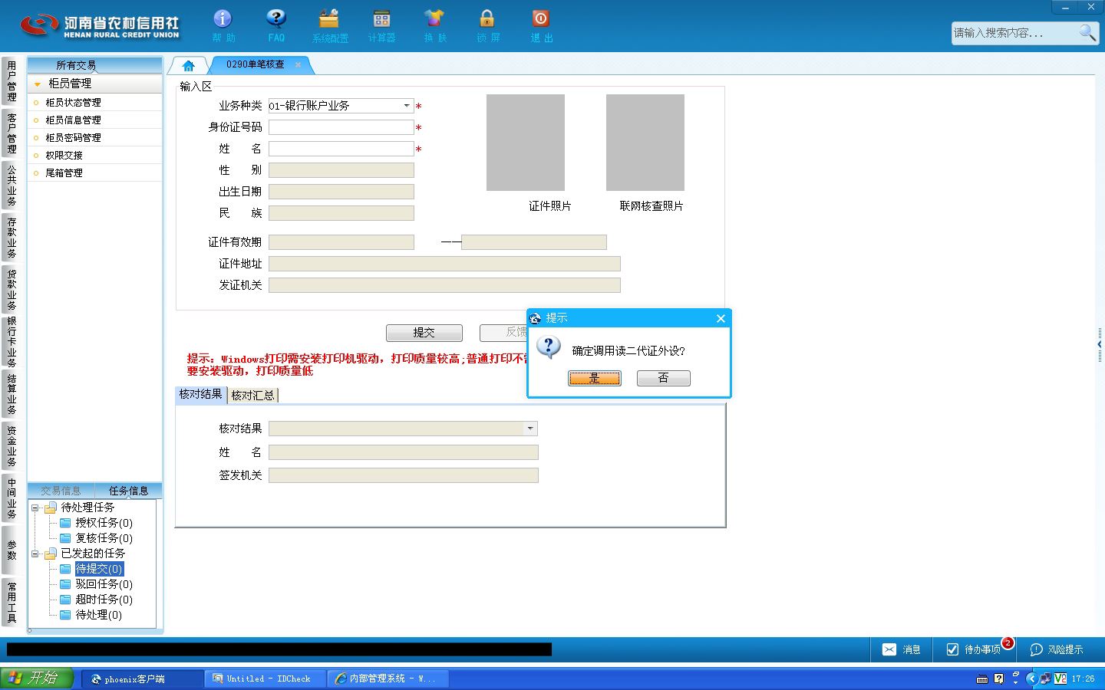Click the top search box
This screenshot has width=1105, height=690.
click(x=1014, y=33)
